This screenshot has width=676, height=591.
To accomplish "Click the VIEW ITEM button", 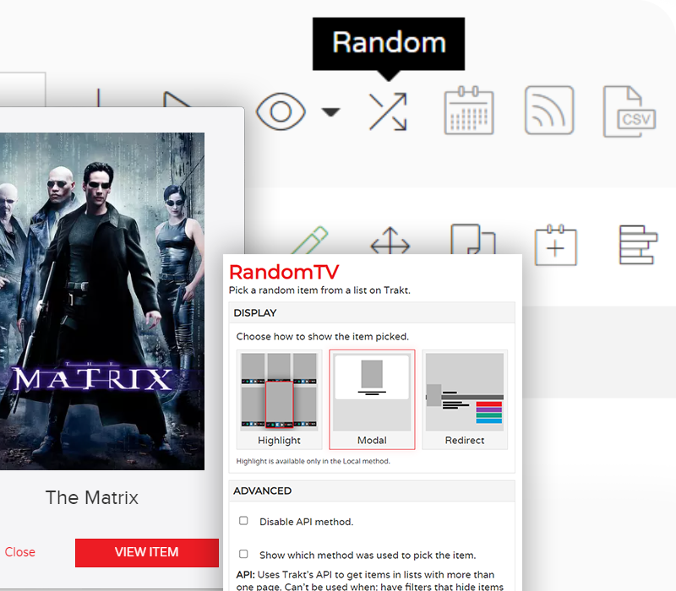I will pyautogui.click(x=147, y=552).
